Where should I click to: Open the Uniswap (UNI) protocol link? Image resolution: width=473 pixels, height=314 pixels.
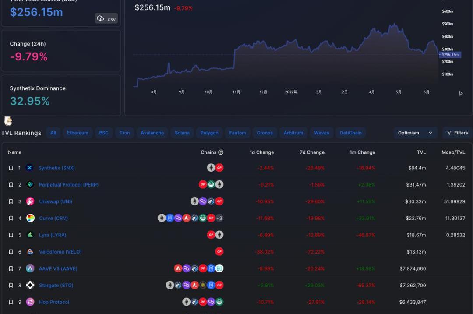pos(56,201)
